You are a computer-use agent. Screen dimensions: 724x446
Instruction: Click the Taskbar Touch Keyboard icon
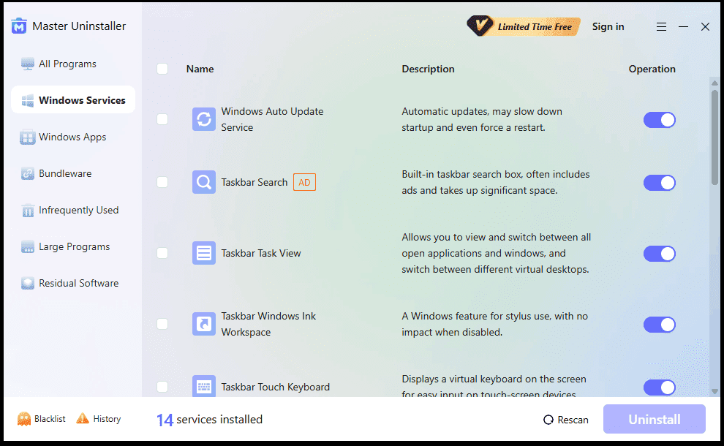point(203,386)
